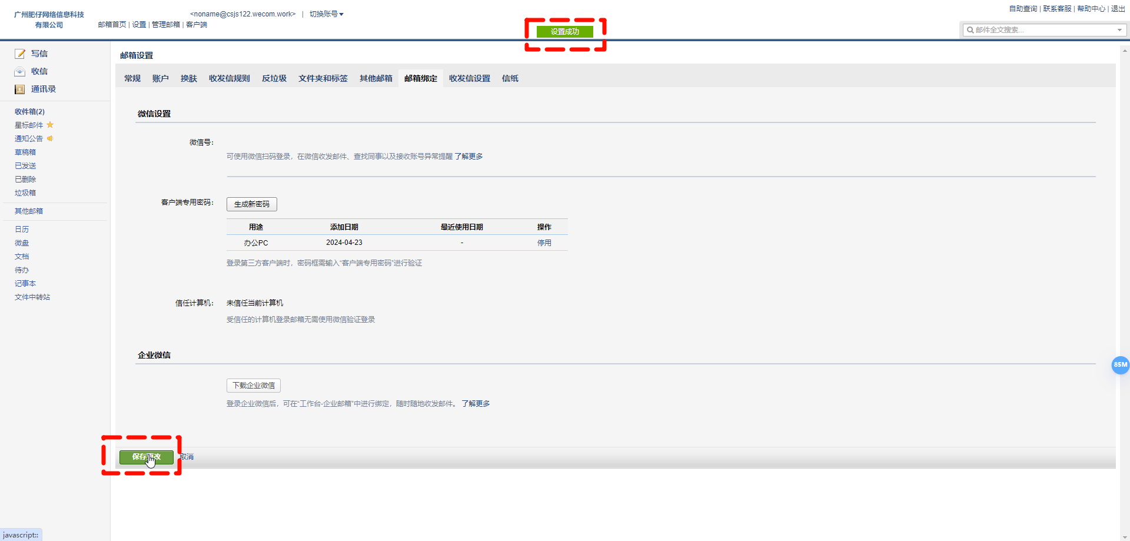Open the search box dropdown arrow

click(x=1119, y=30)
